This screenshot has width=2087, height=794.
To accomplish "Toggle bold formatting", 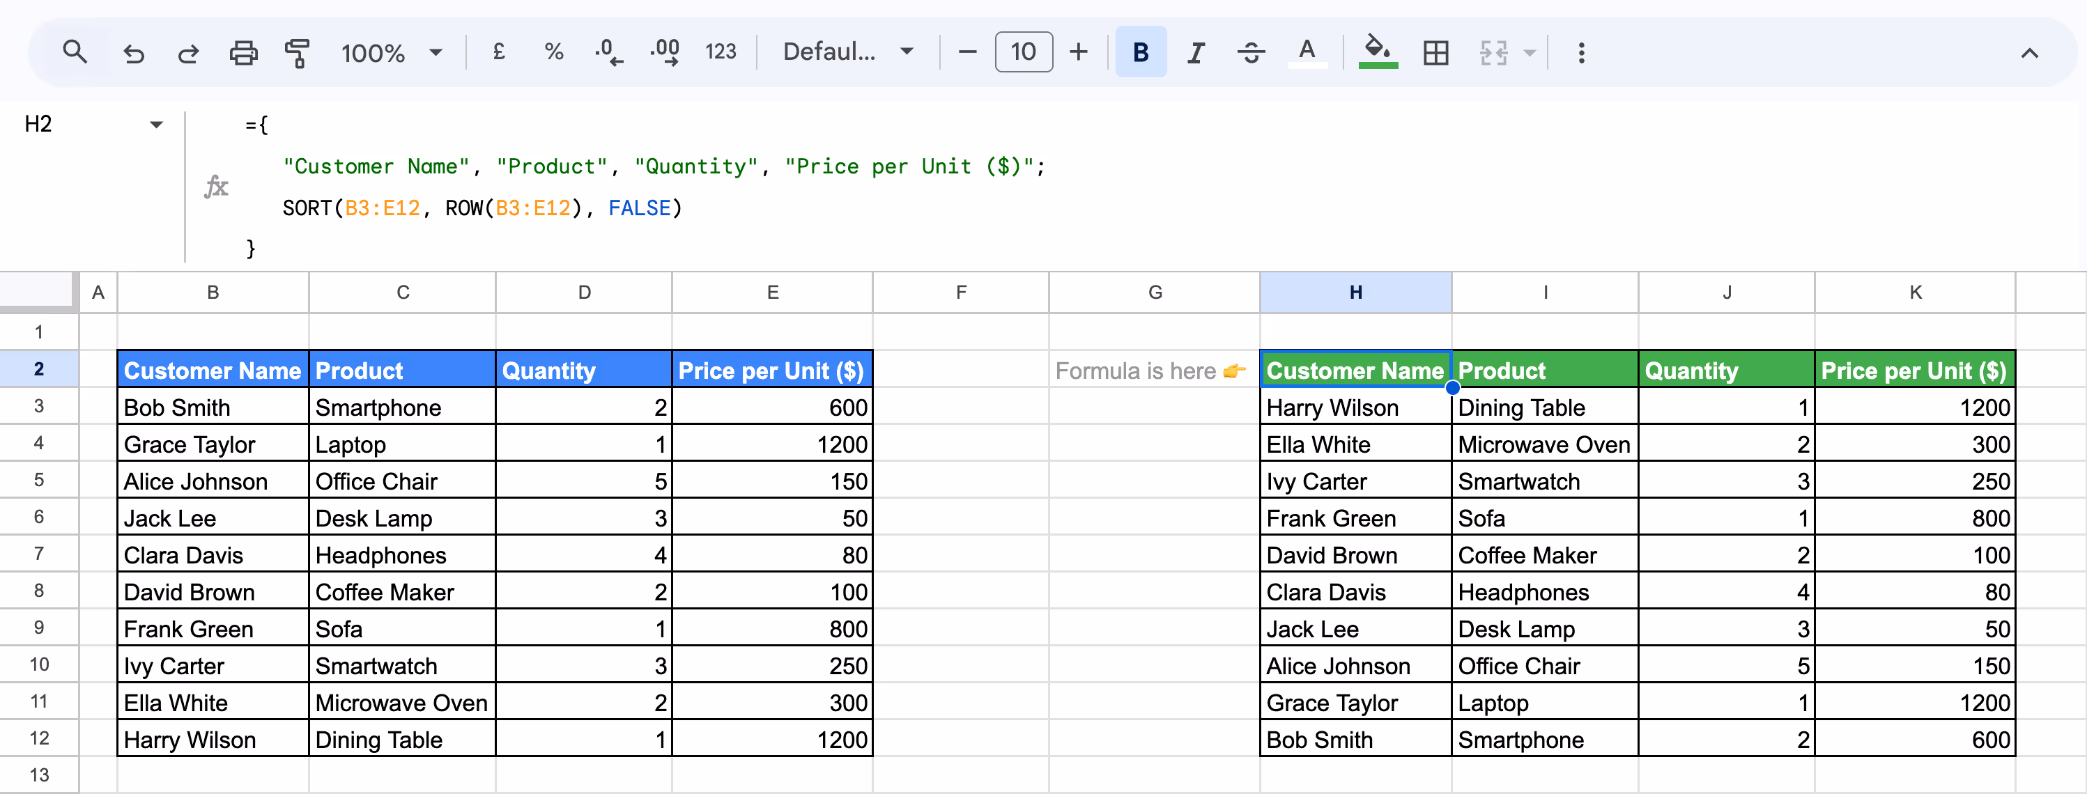I will click(1140, 52).
